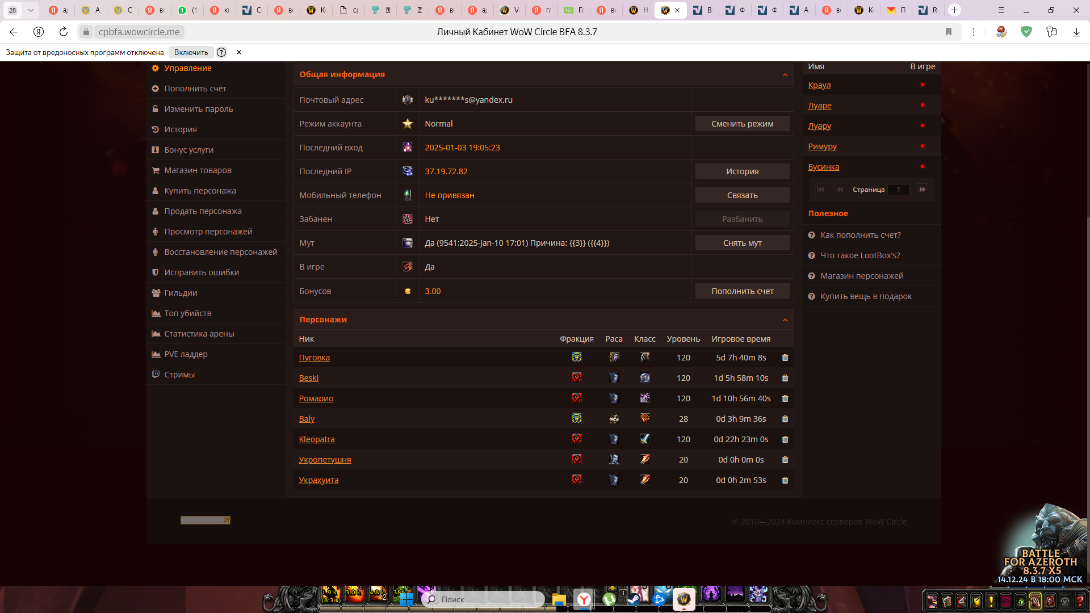Go back with the browser arrow

14,32
